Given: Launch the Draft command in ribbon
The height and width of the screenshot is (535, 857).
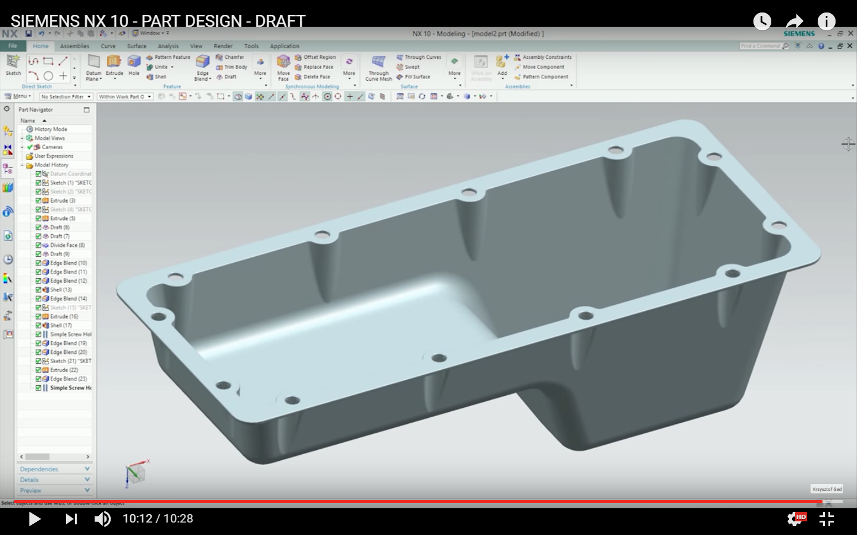Looking at the screenshot, I should tap(226, 77).
